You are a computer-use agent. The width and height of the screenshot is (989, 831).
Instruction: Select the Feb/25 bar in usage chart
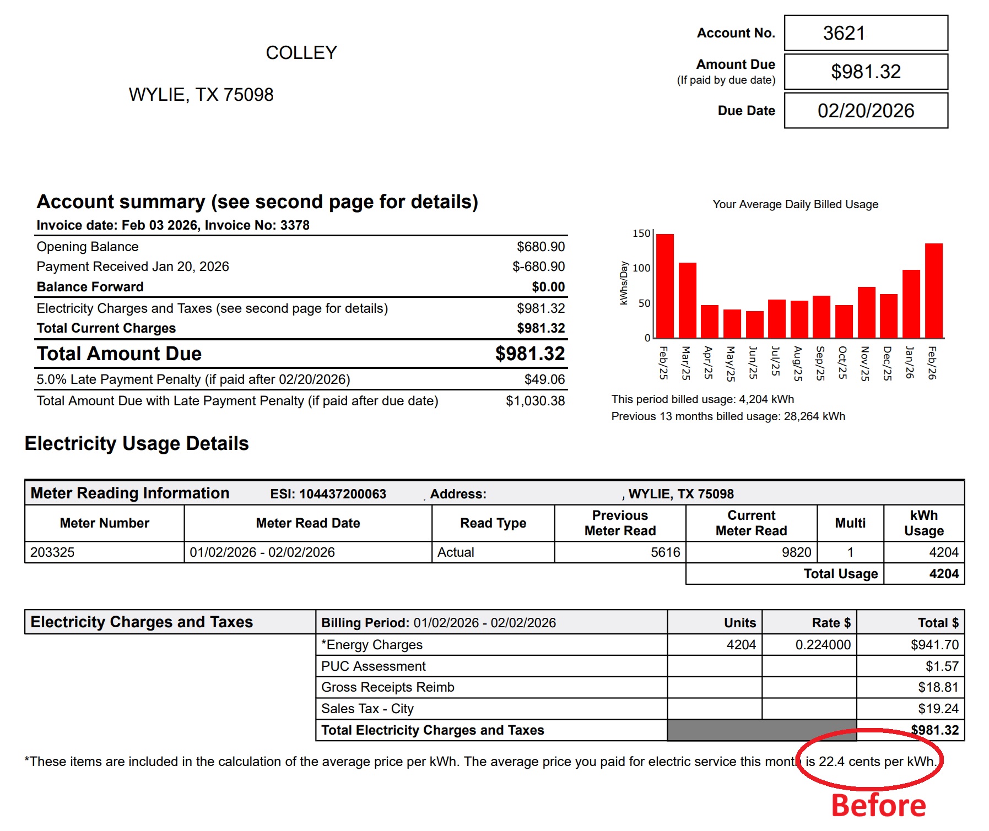(665, 286)
